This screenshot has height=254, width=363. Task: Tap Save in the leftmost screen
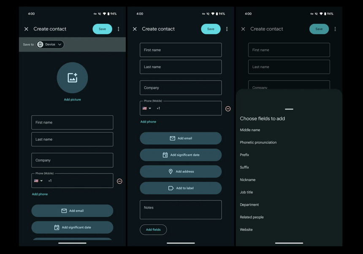click(x=102, y=29)
